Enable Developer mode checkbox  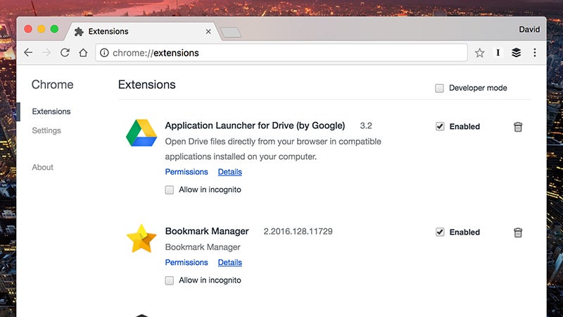pos(440,88)
